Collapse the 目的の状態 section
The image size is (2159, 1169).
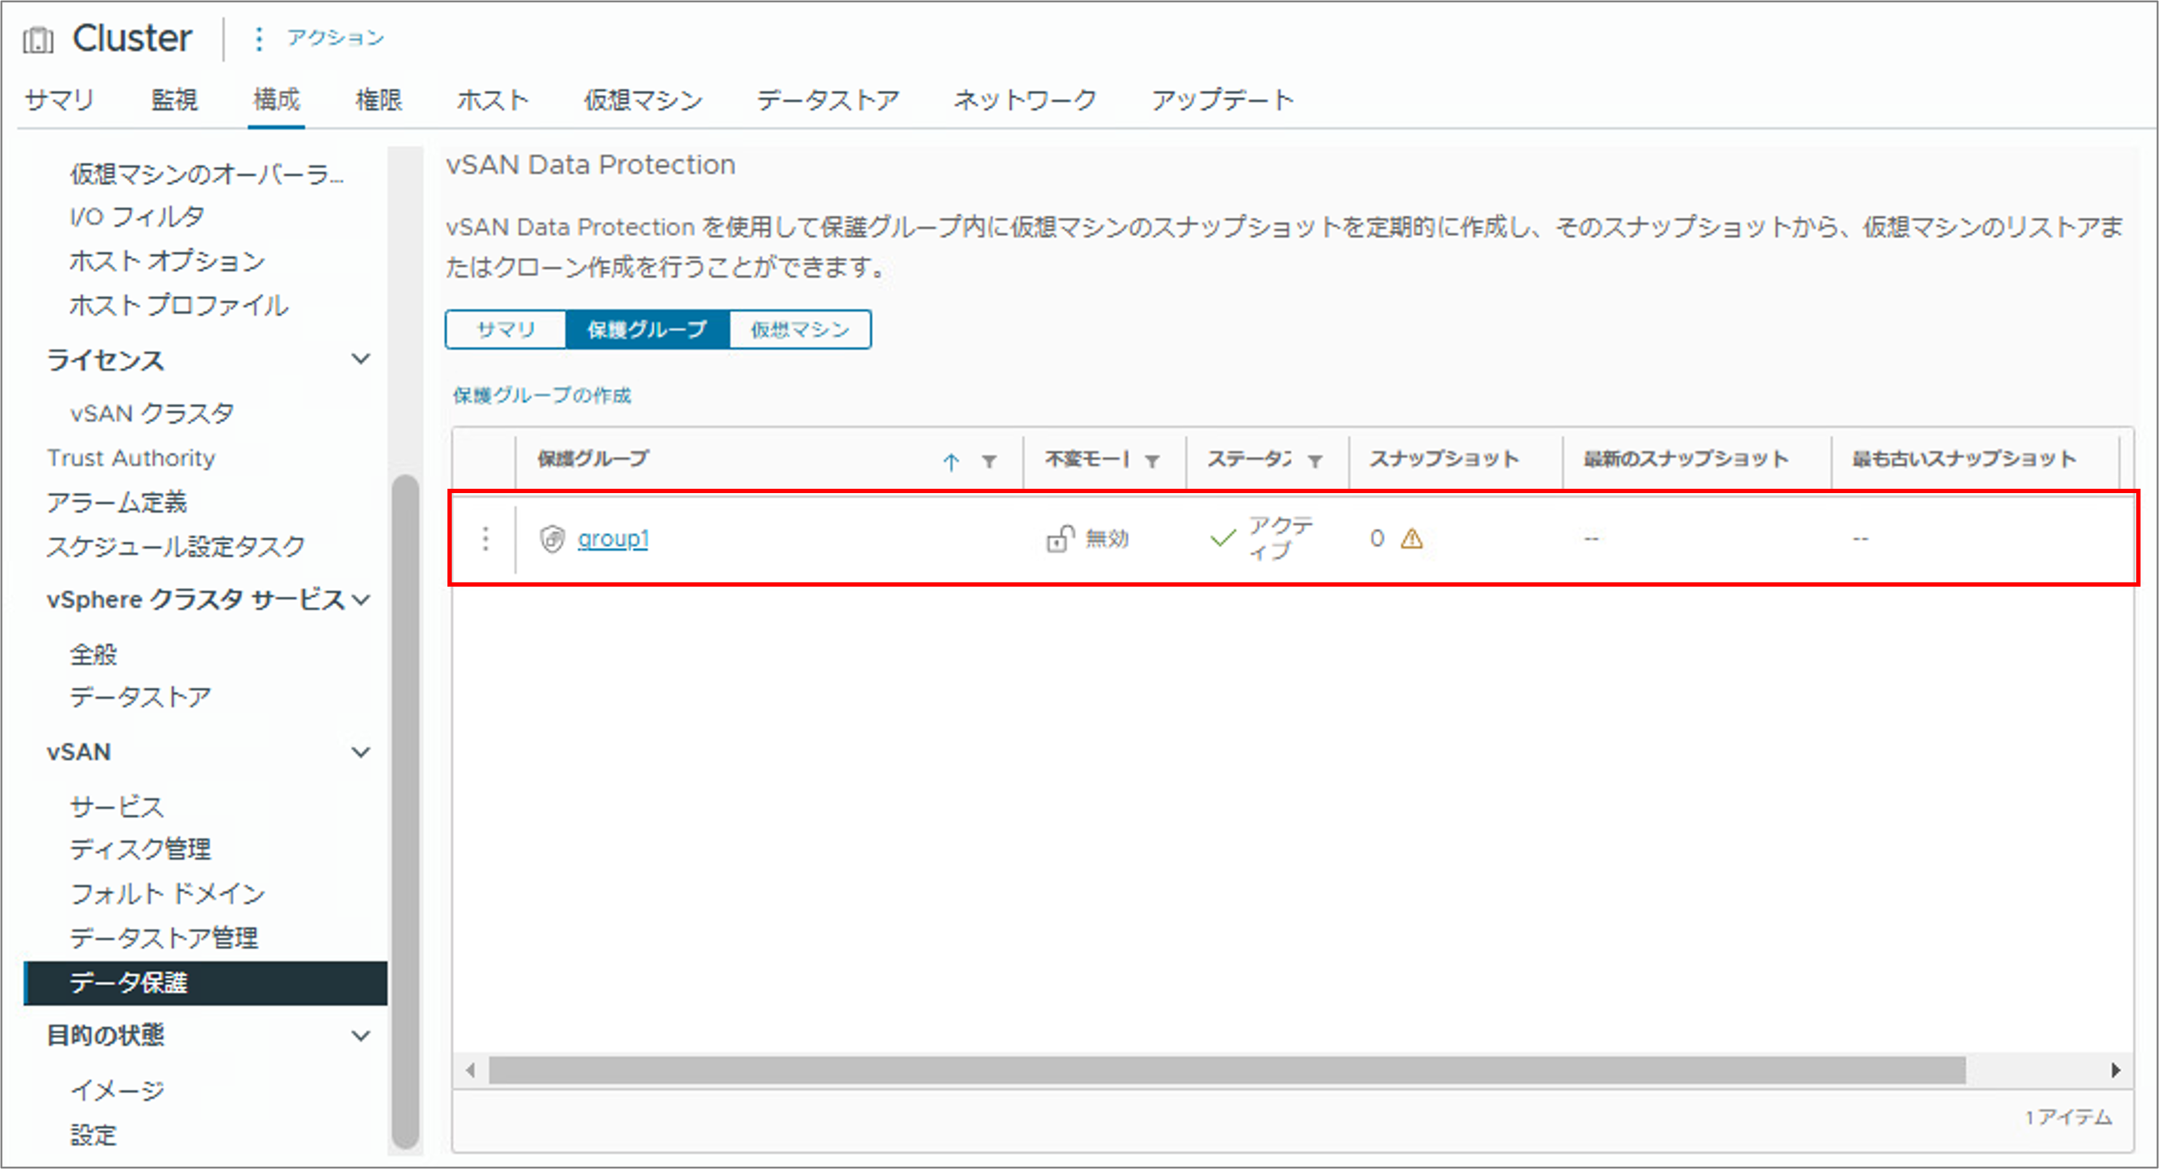point(361,1035)
